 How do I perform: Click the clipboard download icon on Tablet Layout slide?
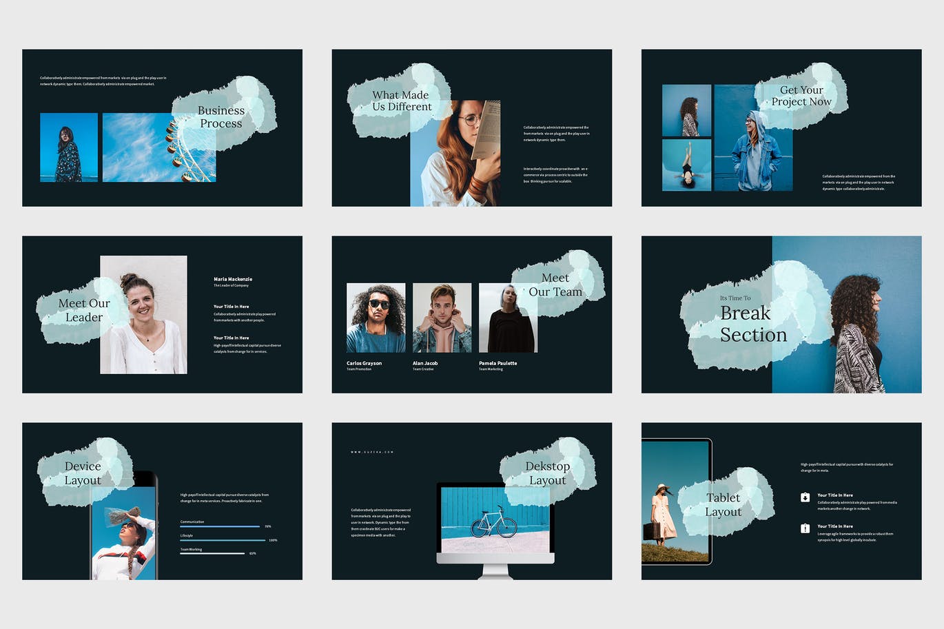(805, 496)
